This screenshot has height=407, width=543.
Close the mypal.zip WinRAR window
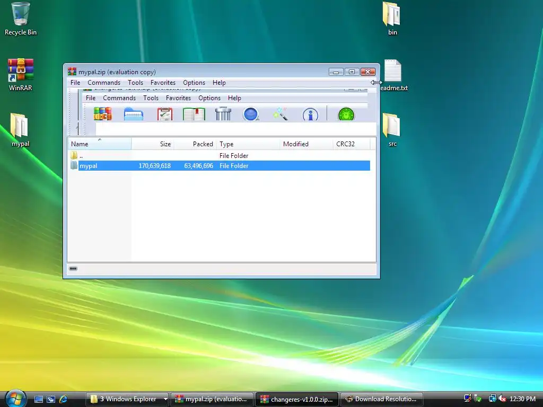(368, 72)
